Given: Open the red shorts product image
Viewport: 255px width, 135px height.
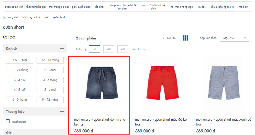Looking at the screenshot, I should (163, 83).
